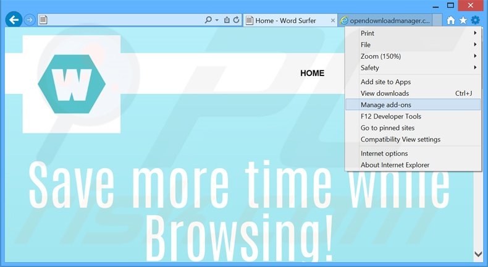Maximize the browser window

[451, 6]
